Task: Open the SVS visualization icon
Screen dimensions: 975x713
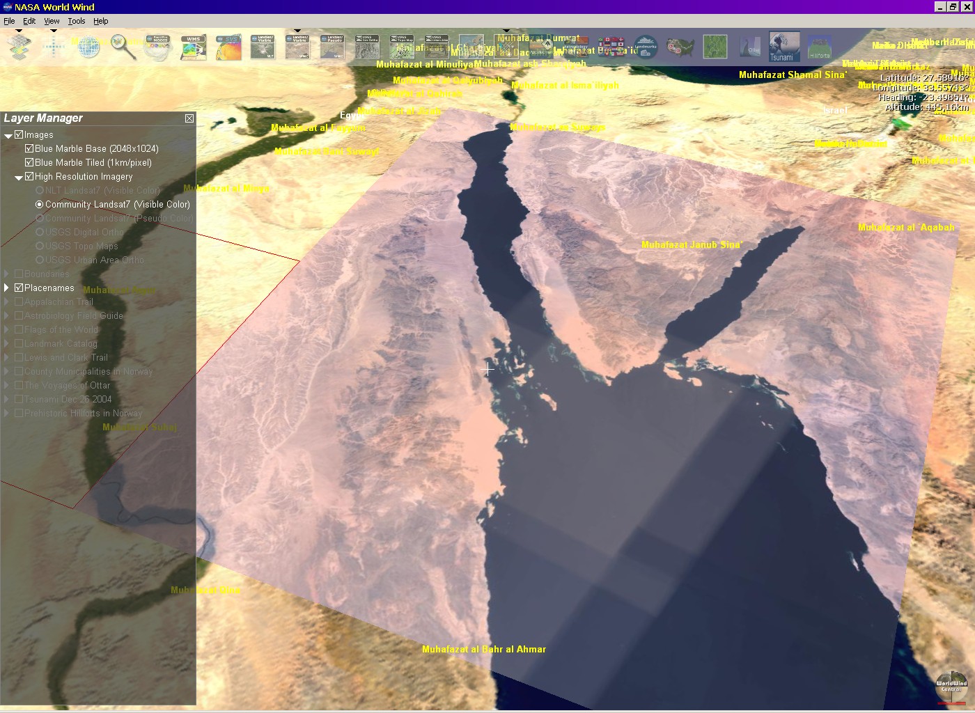Action: point(228,47)
